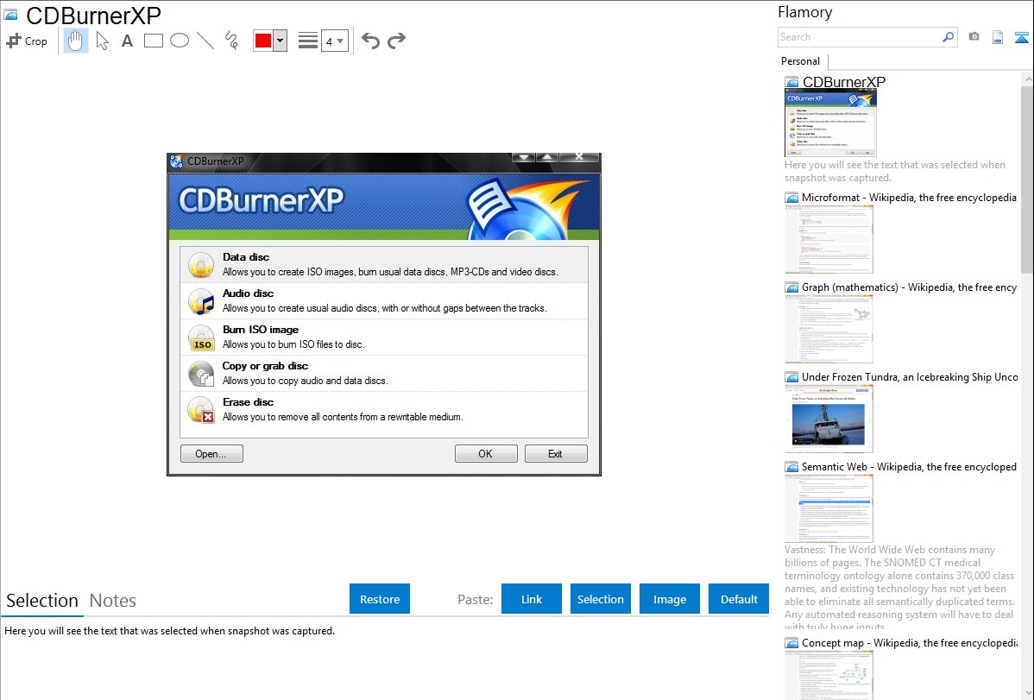Switch to the Notes tab
This screenshot has width=1034, height=700.
click(x=113, y=601)
